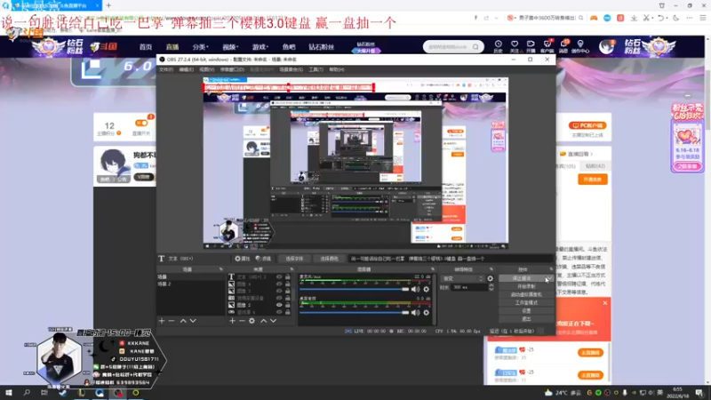Click select color button 选择颜色

[x=329, y=259]
